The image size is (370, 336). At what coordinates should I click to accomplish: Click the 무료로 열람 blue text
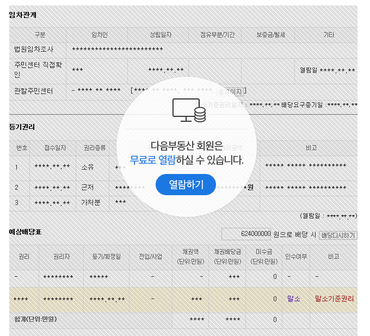(153, 160)
